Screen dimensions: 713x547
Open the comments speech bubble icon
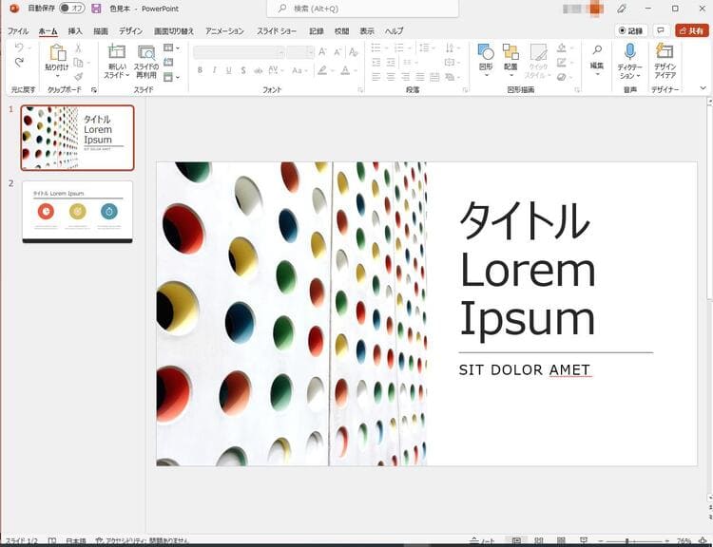point(661,30)
